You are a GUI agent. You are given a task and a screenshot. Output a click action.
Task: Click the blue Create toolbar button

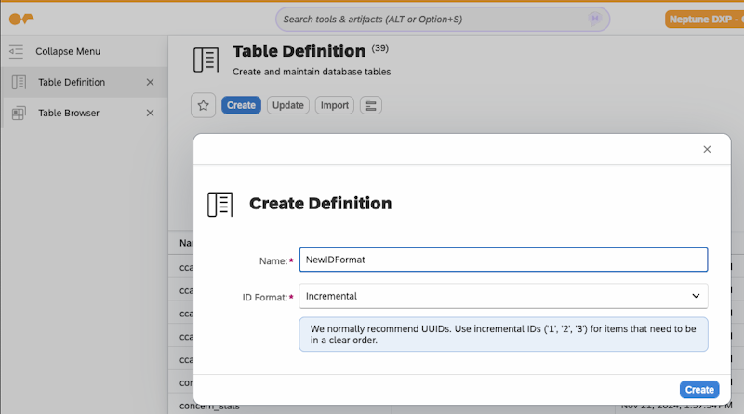click(241, 105)
